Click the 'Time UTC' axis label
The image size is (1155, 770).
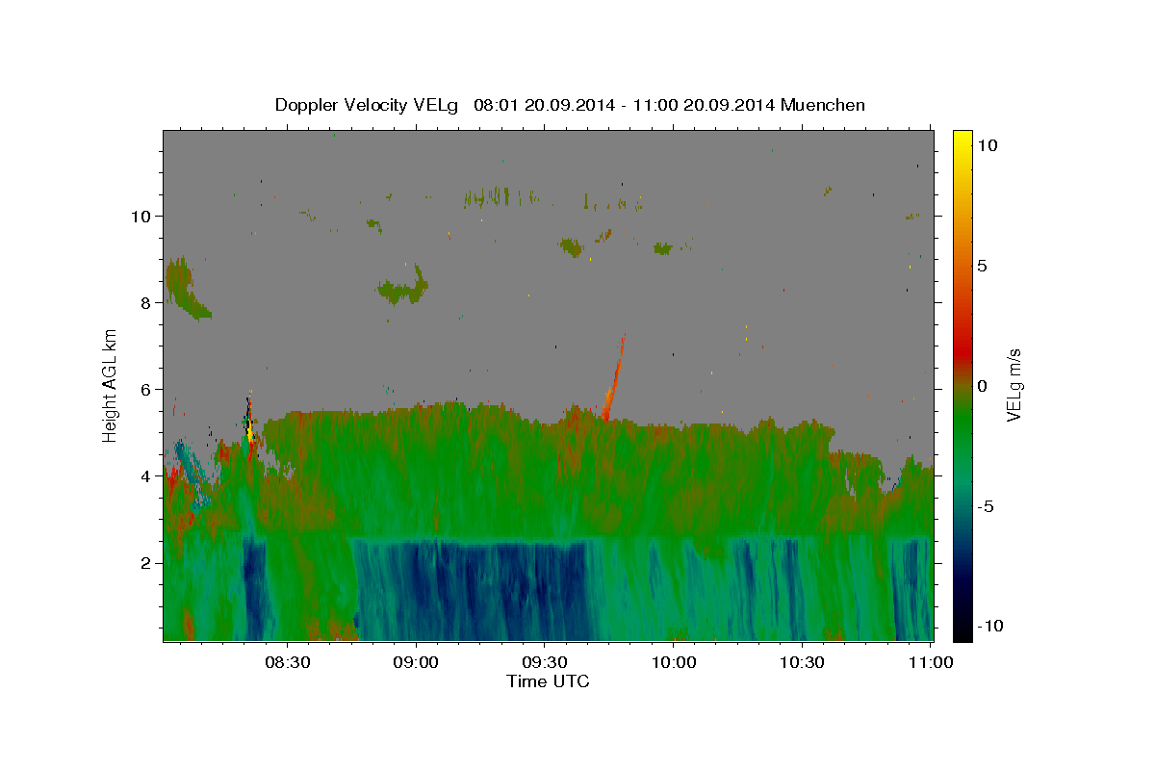tap(548, 681)
